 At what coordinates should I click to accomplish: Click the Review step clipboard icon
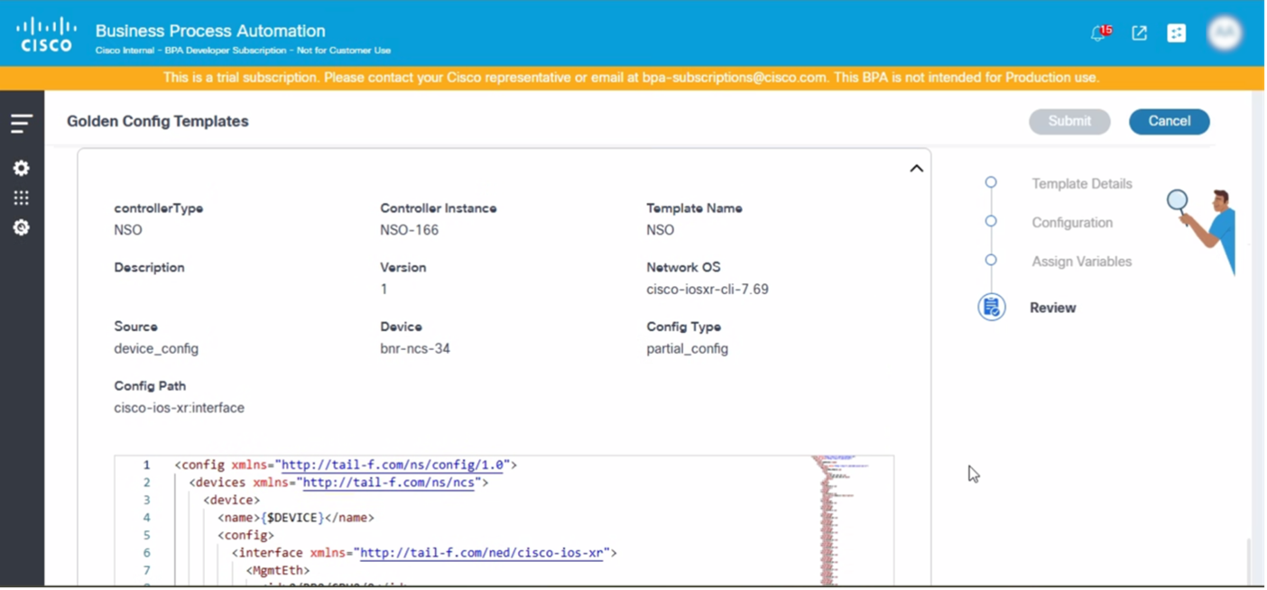(992, 308)
